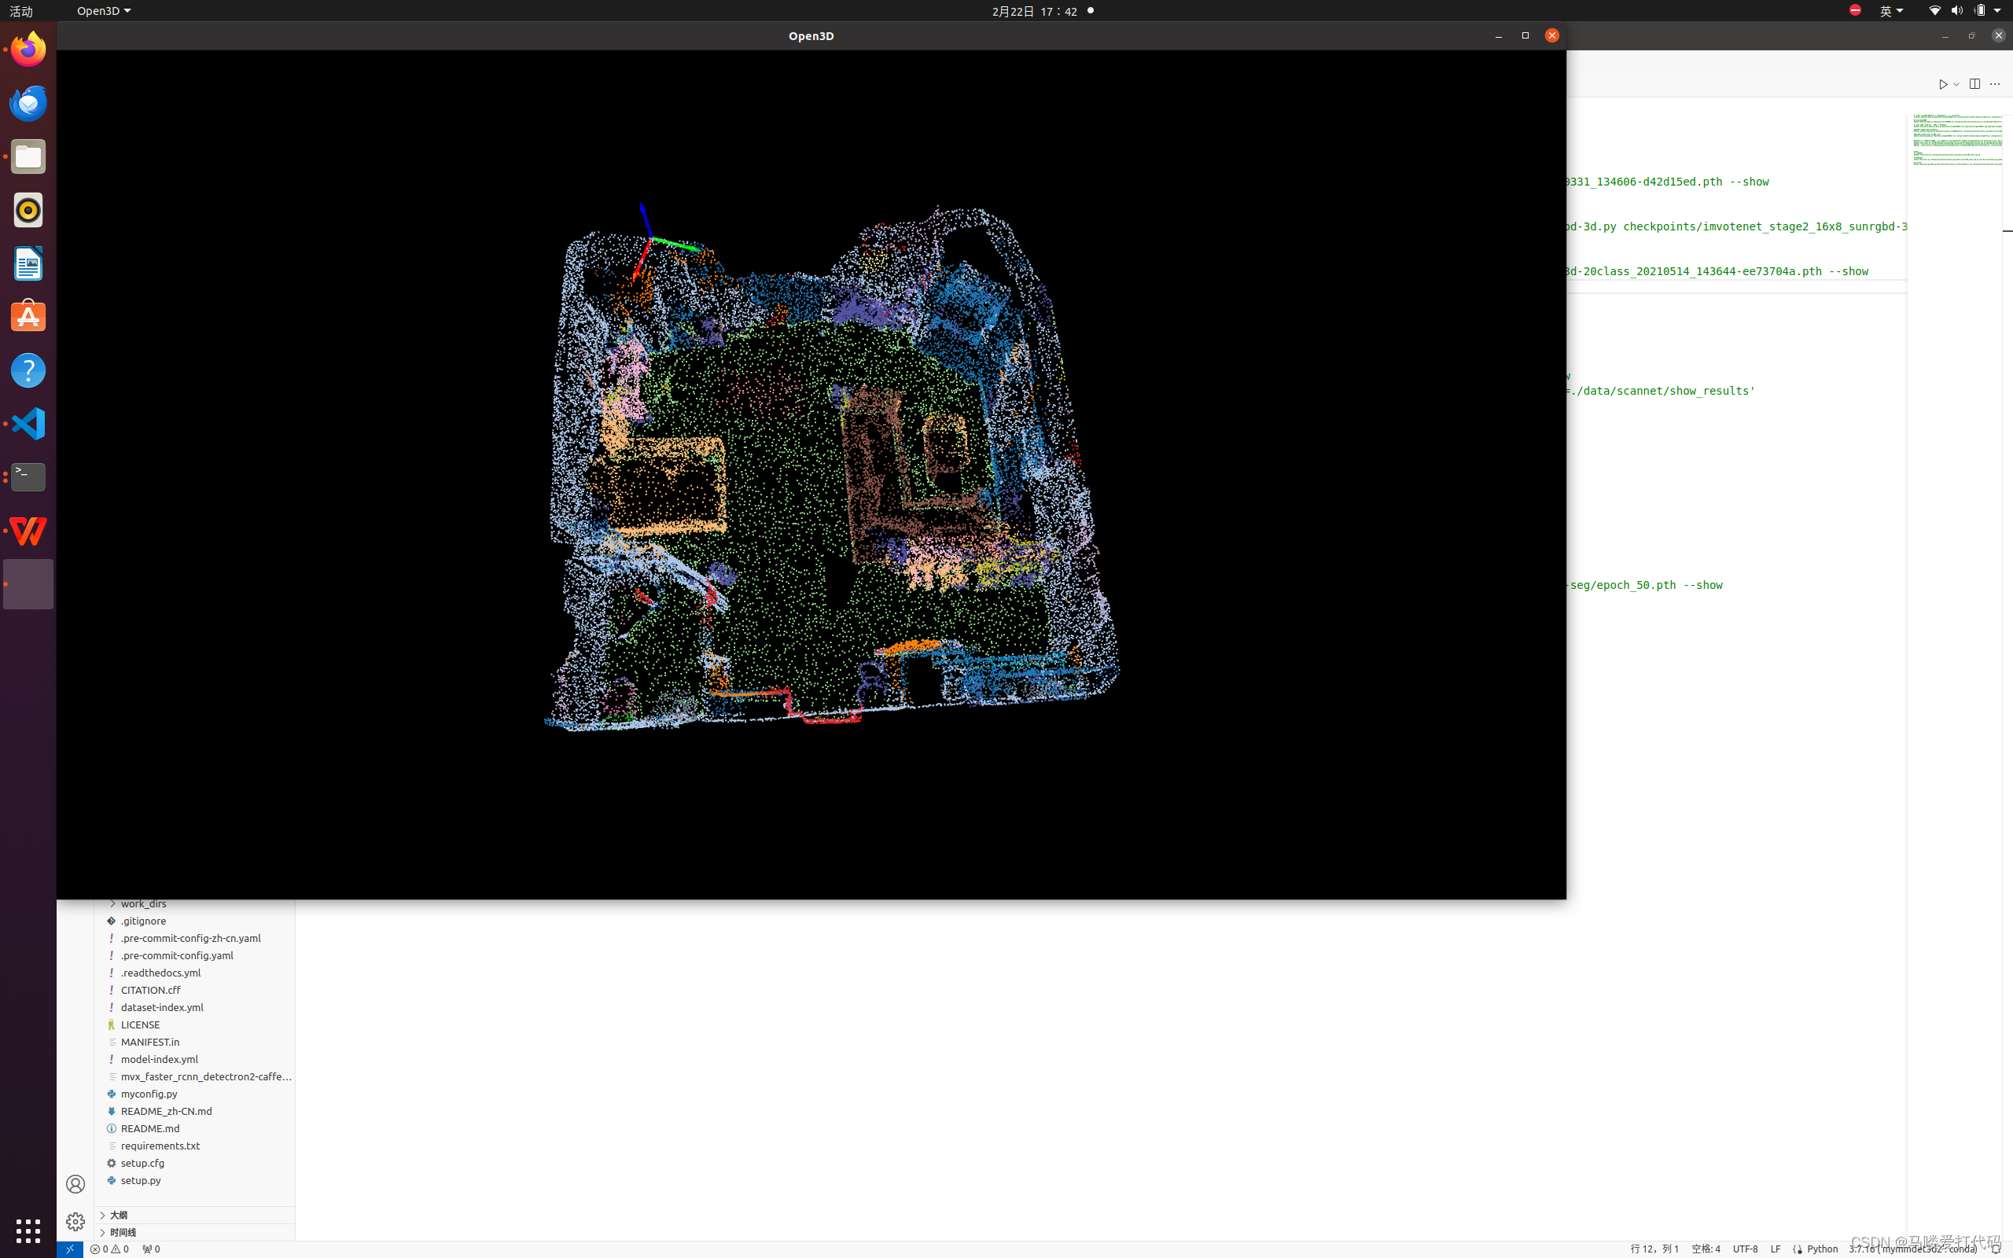Open more editor actions via ellipsis icon
This screenshot has width=2013, height=1258.
pyautogui.click(x=1995, y=84)
